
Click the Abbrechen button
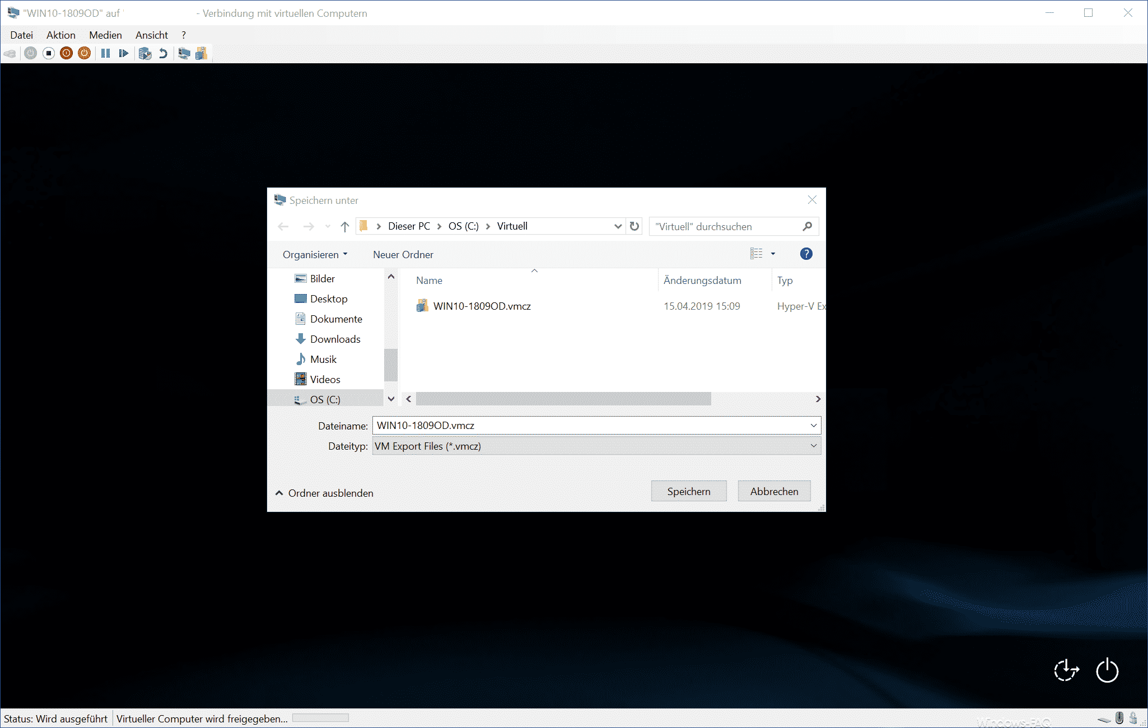(774, 491)
